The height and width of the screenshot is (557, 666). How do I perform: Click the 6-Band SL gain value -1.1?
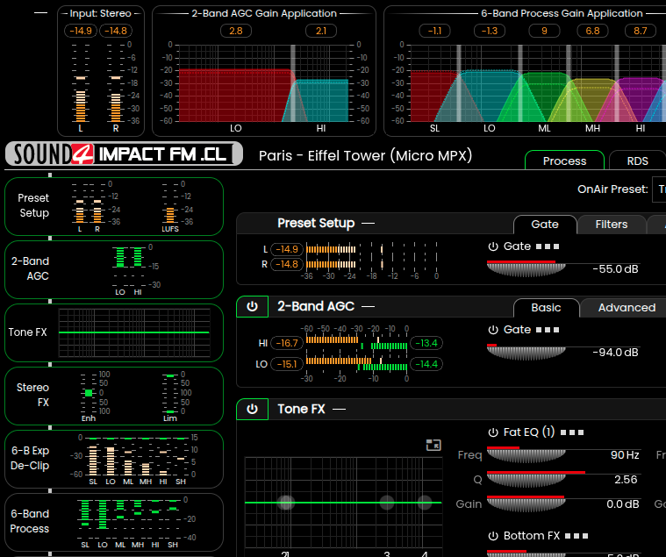pyautogui.click(x=434, y=31)
